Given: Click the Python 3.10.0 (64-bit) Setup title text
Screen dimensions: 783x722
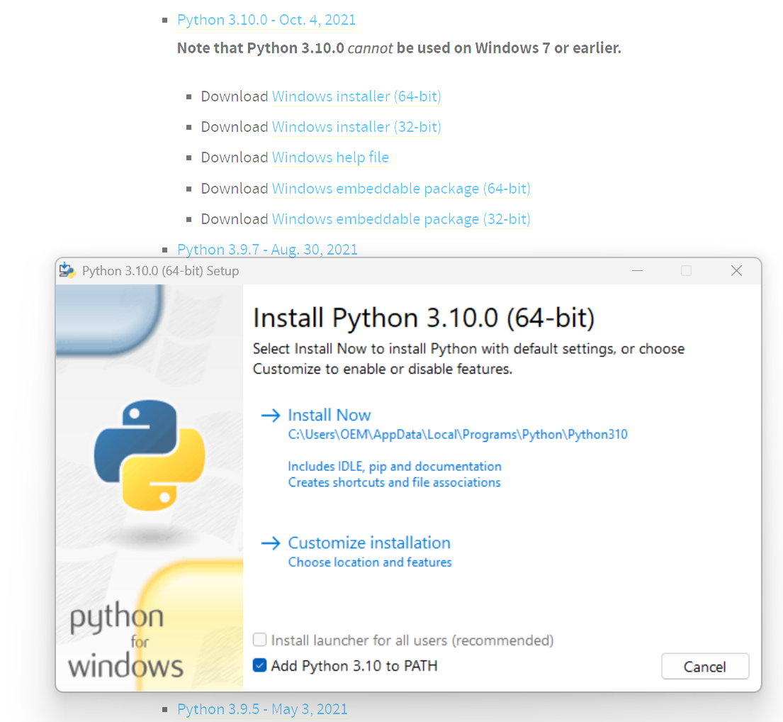Looking at the screenshot, I should (160, 271).
